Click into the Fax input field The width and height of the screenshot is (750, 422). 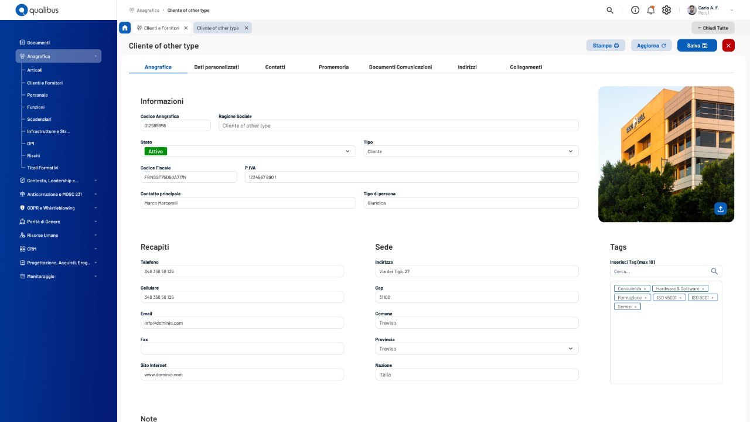tap(242, 349)
